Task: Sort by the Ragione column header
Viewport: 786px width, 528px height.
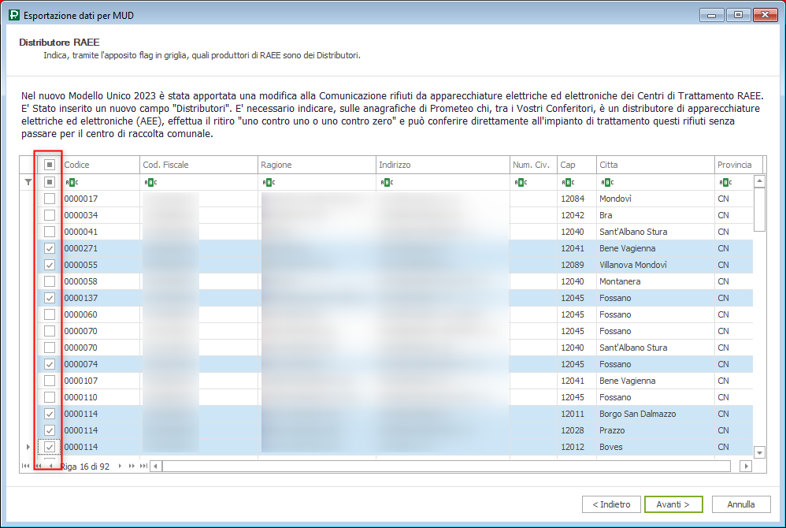Action: tap(317, 165)
